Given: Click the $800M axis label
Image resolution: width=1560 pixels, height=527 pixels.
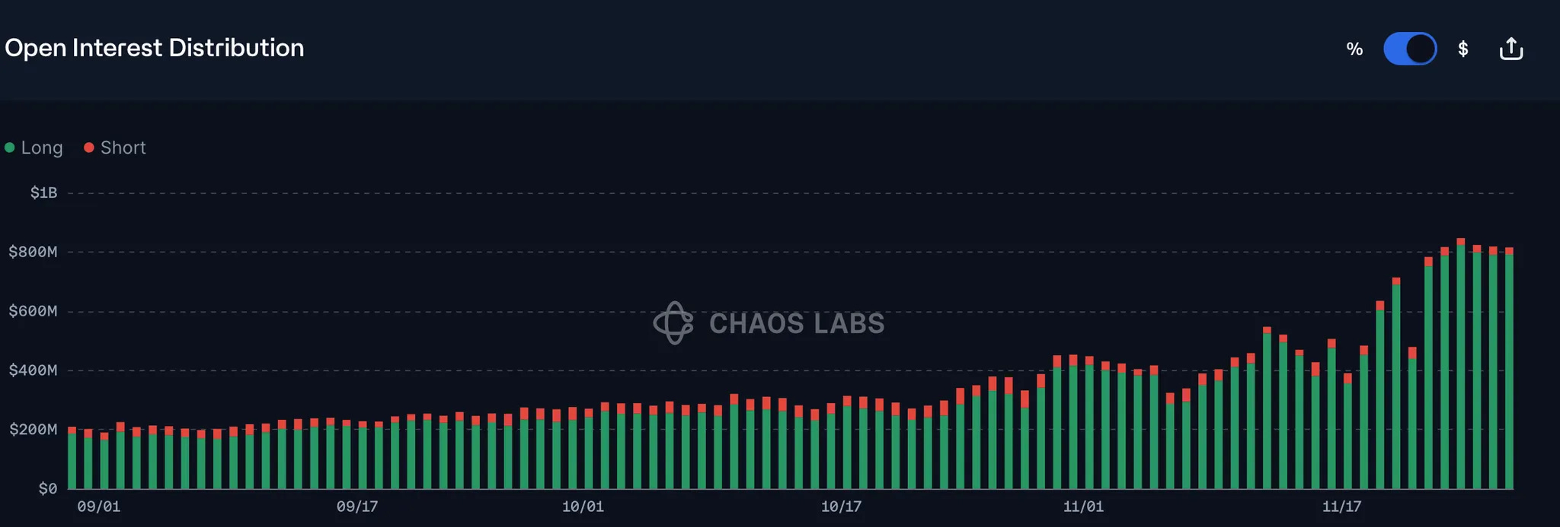Looking at the screenshot, I should (x=33, y=252).
